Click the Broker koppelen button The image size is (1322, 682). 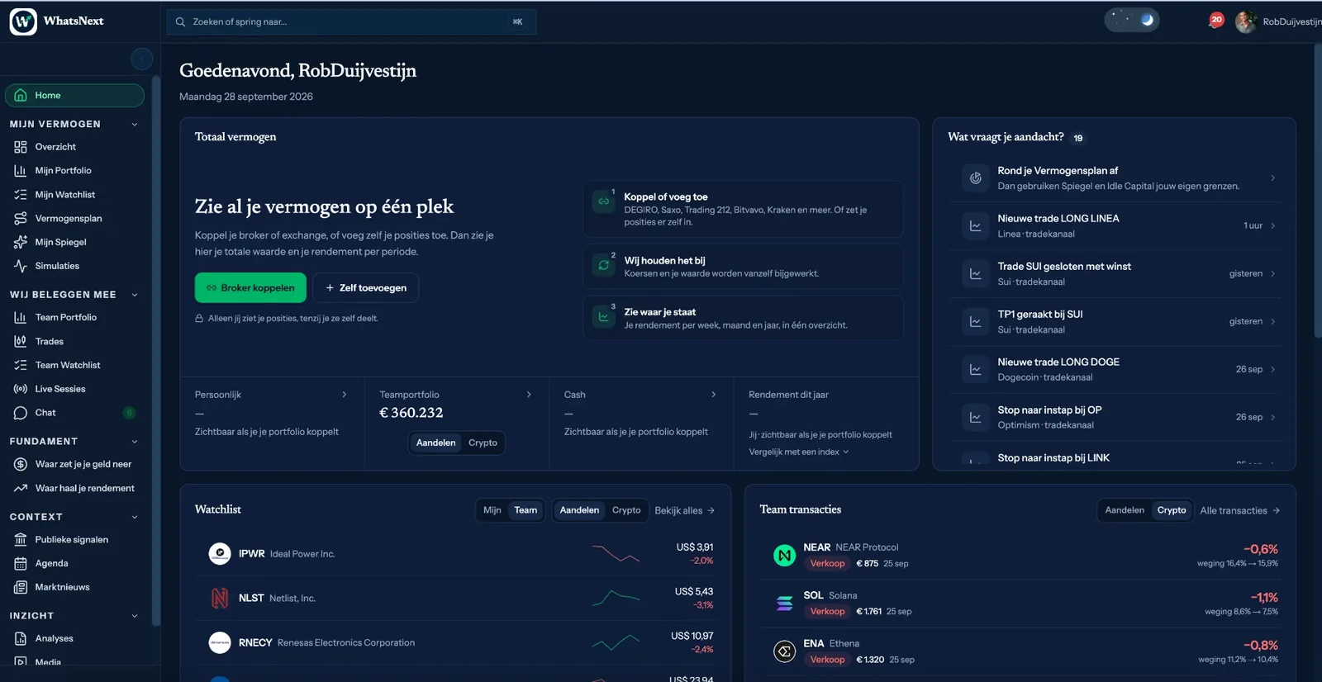(250, 288)
